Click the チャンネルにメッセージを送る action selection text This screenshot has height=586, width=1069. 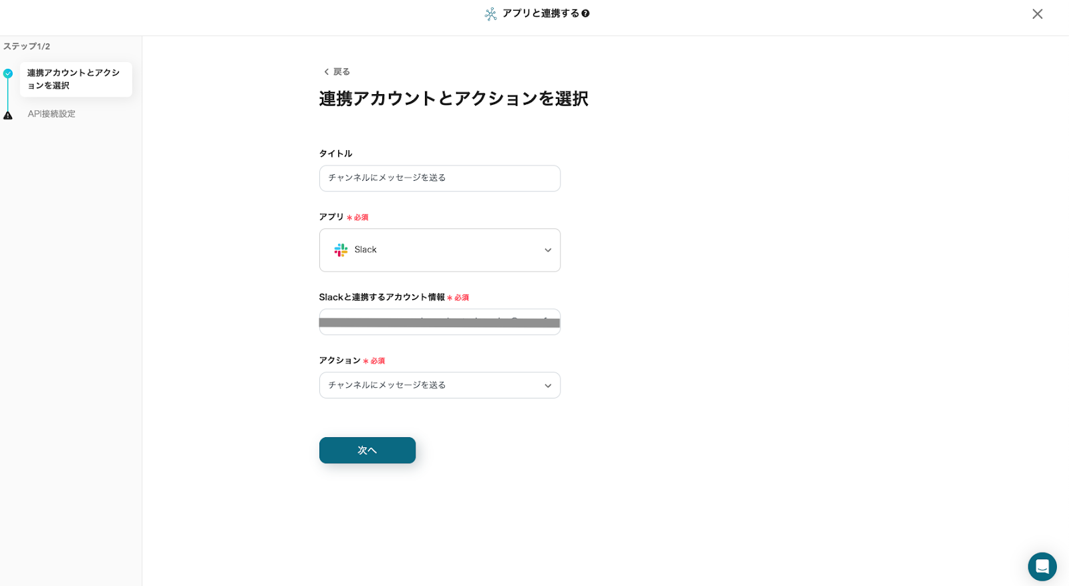point(387,385)
